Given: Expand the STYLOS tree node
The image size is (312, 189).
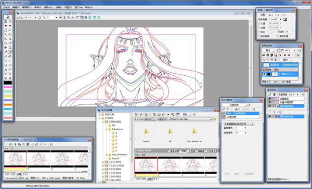Looking at the screenshot, I should coord(99,118).
